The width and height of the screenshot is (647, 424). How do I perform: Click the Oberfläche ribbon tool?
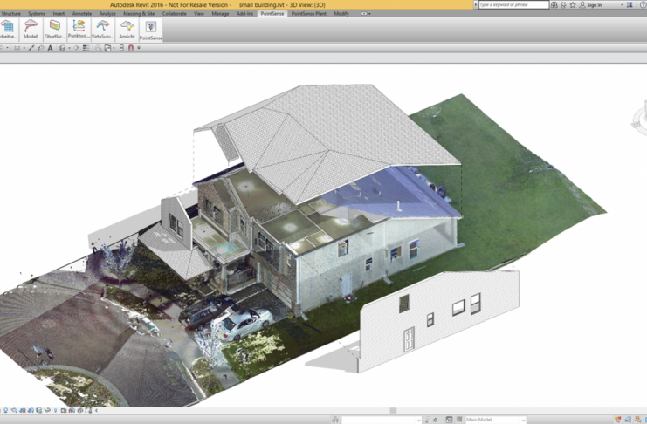point(55,30)
